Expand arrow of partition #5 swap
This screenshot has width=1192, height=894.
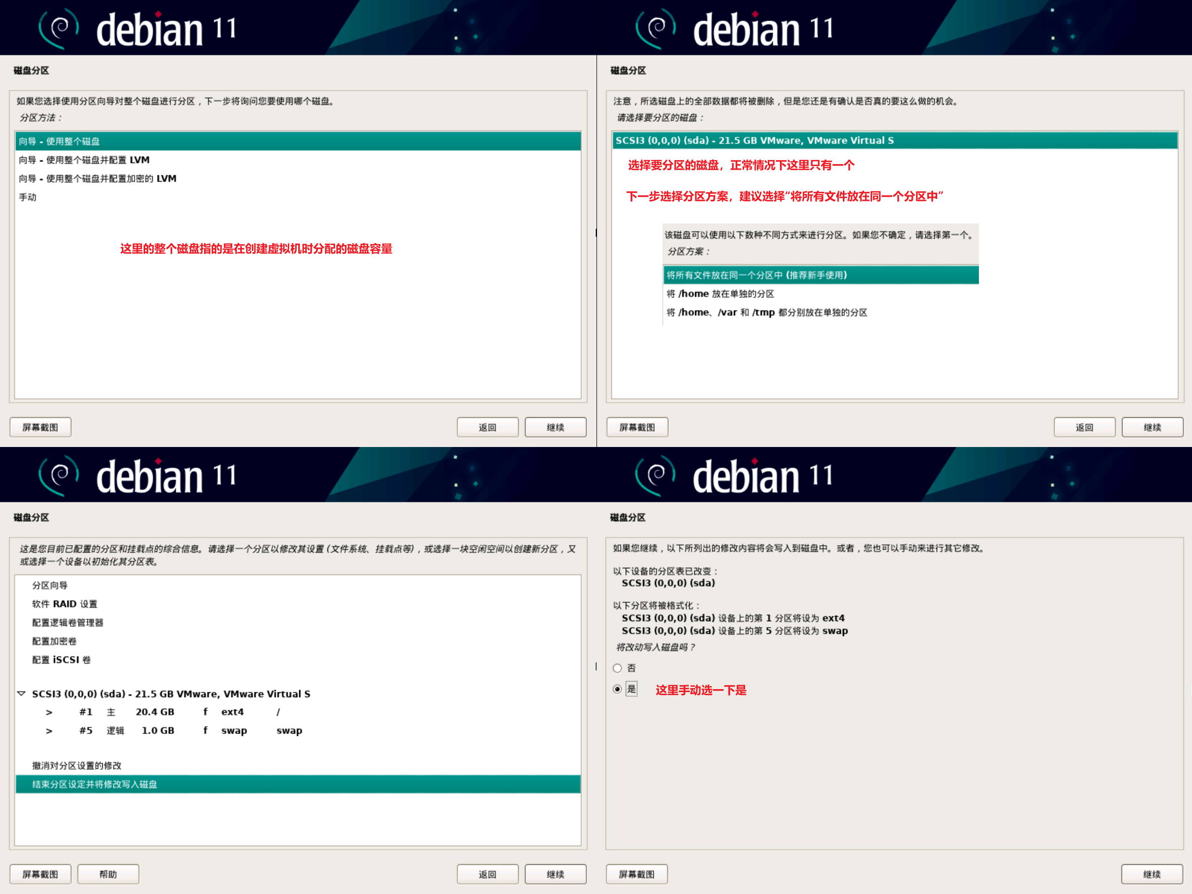click(x=49, y=731)
